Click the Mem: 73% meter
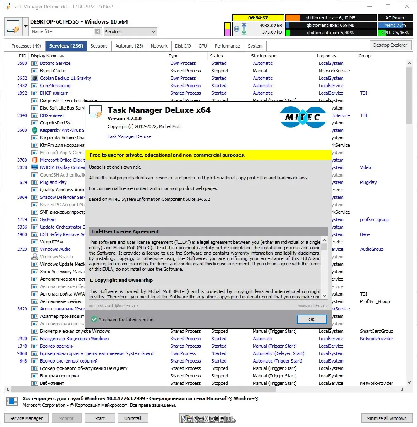 [395, 25]
